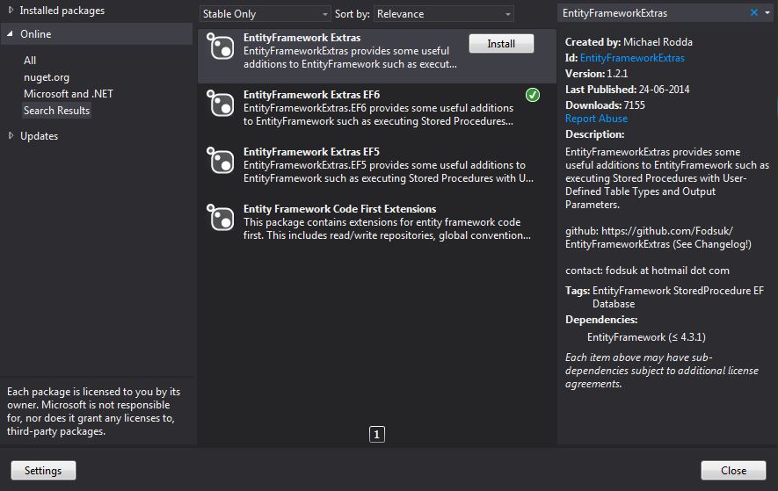Click the EntityFramework Extras result title

[302, 37]
